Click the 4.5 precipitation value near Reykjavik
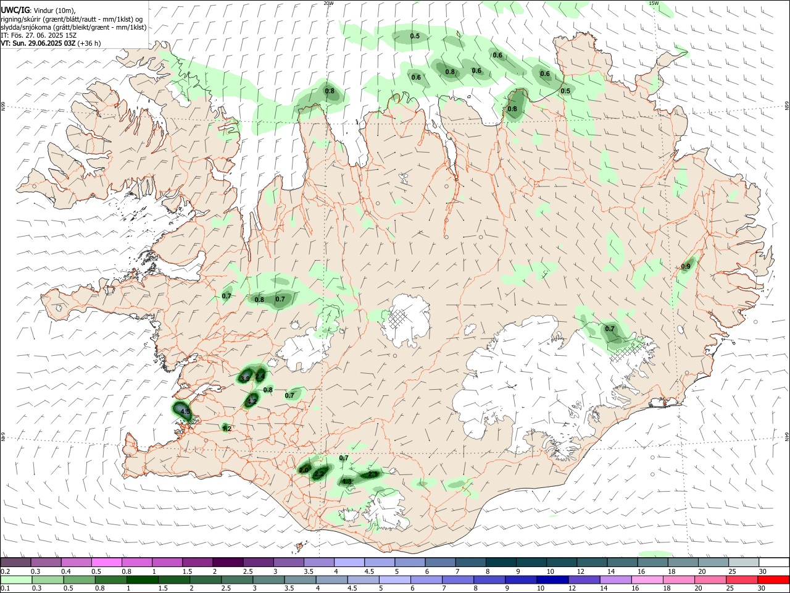 [x=184, y=410]
